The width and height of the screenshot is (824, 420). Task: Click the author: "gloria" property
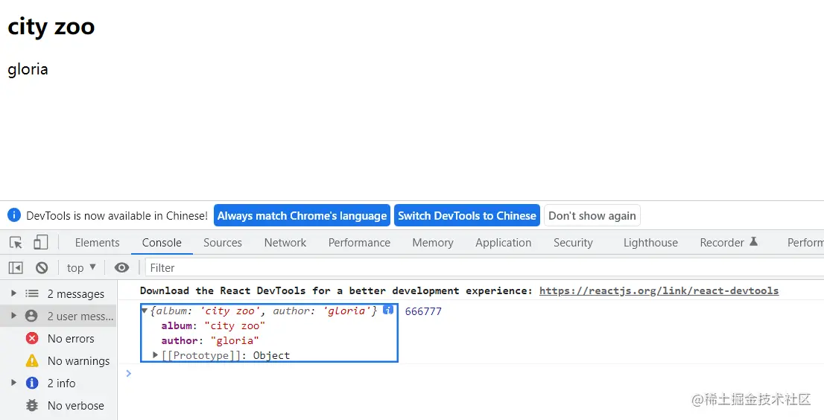pyautogui.click(x=209, y=340)
